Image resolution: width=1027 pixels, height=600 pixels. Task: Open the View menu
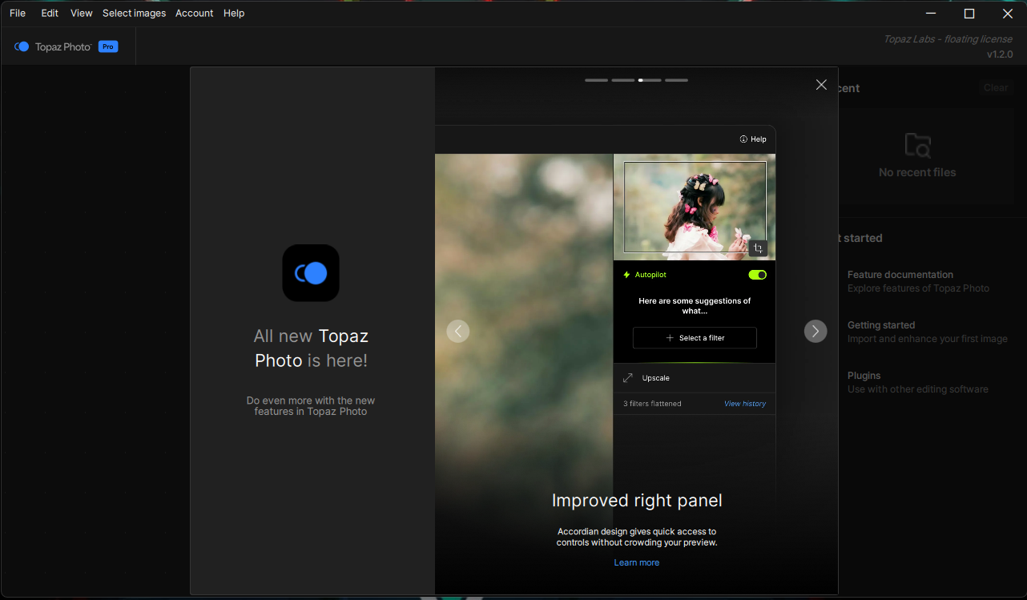point(81,13)
